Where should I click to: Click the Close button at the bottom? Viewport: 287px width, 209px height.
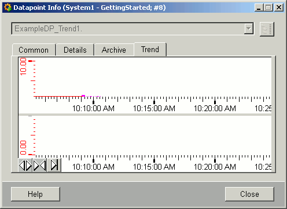click(249, 194)
